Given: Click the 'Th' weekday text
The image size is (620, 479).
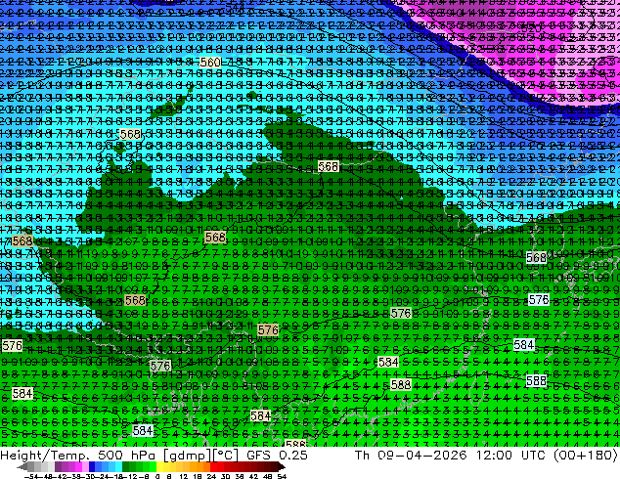Looking at the screenshot, I should point(362,455).
